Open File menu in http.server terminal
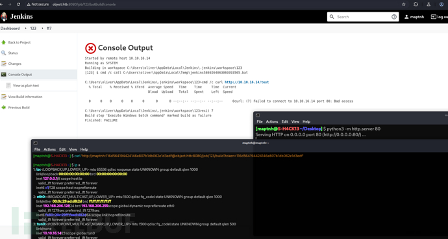This screenshot has height=239, width=448. 260,121
